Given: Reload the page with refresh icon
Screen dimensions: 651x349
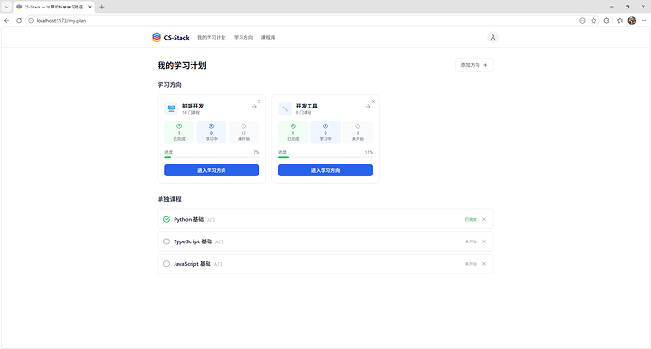Looking at the screenshot, I should (x=19, y=21).
